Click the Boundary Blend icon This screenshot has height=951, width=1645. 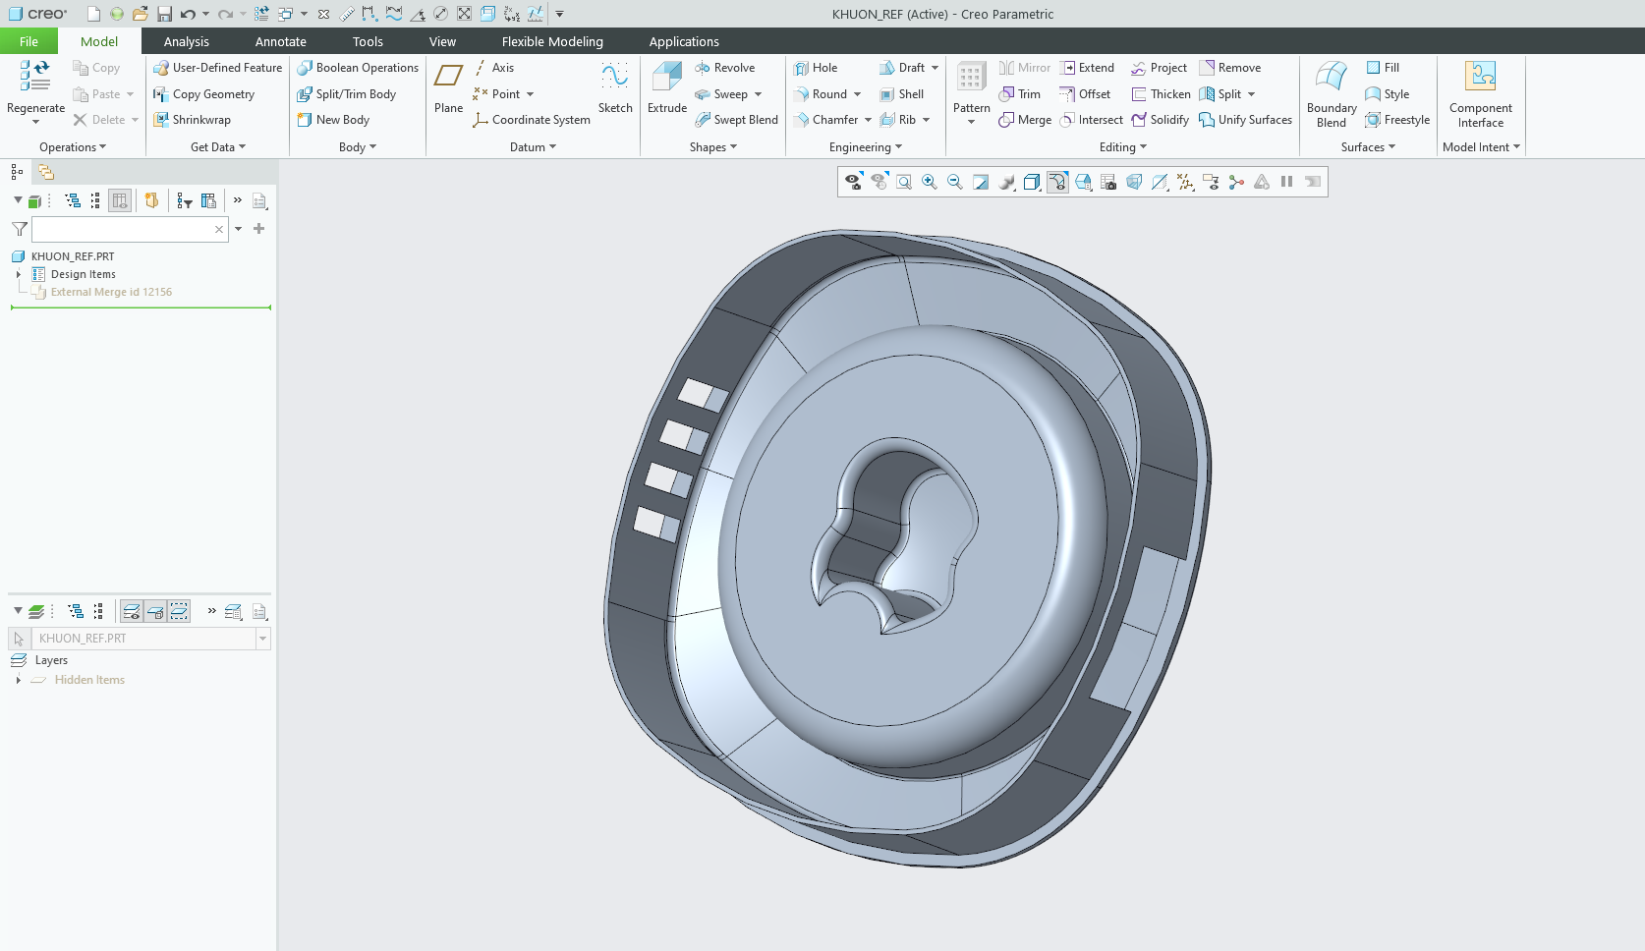pyautogui.click(x=1331, y=78)
